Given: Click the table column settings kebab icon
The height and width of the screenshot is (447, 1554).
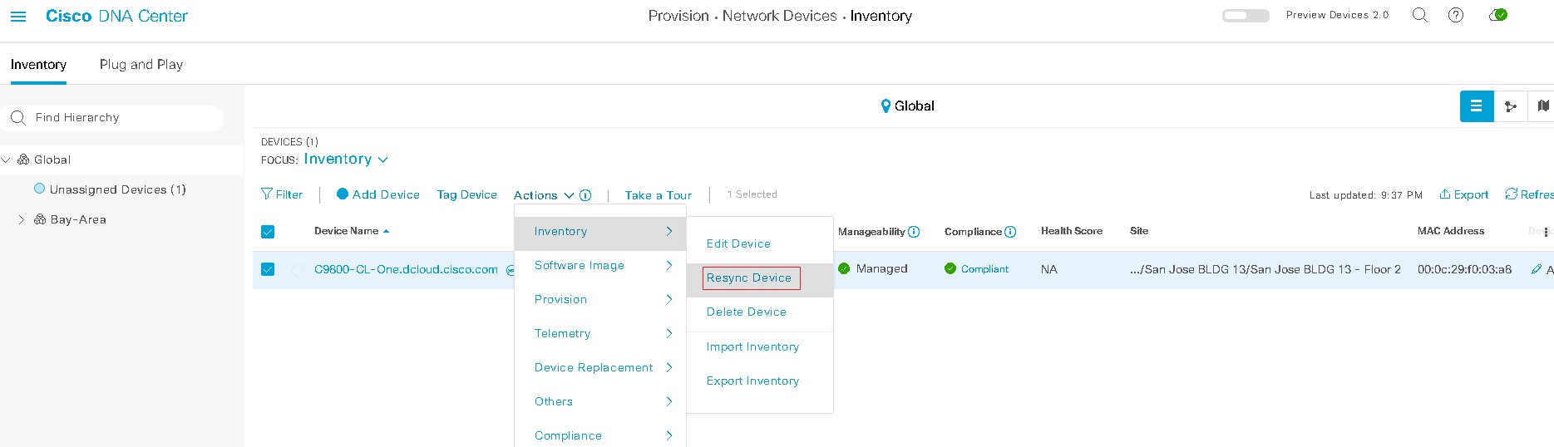Looking at the screenshot, I should point(1546,232).
